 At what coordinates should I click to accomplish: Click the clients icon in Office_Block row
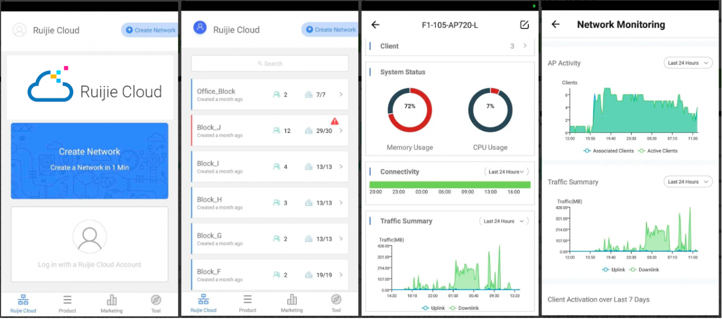pyautogui.click(x=276, y=95)
